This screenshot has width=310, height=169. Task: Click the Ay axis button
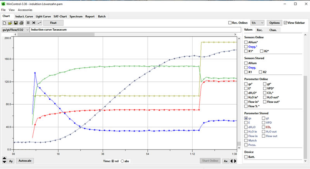tap(11, 160)
